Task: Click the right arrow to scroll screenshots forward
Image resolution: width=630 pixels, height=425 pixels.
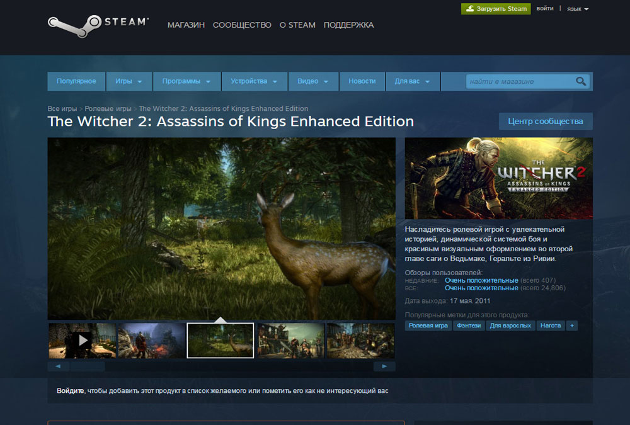Action: tap(384, 365)
